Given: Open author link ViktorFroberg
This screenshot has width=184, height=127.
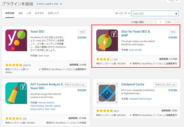Looking at the screenshot, I should (37, 106).
